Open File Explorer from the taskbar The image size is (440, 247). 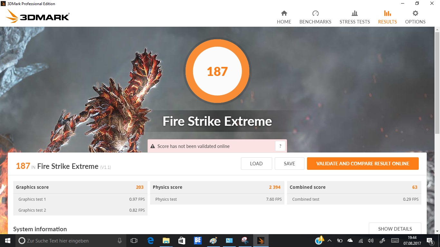[x=166, y=241]
